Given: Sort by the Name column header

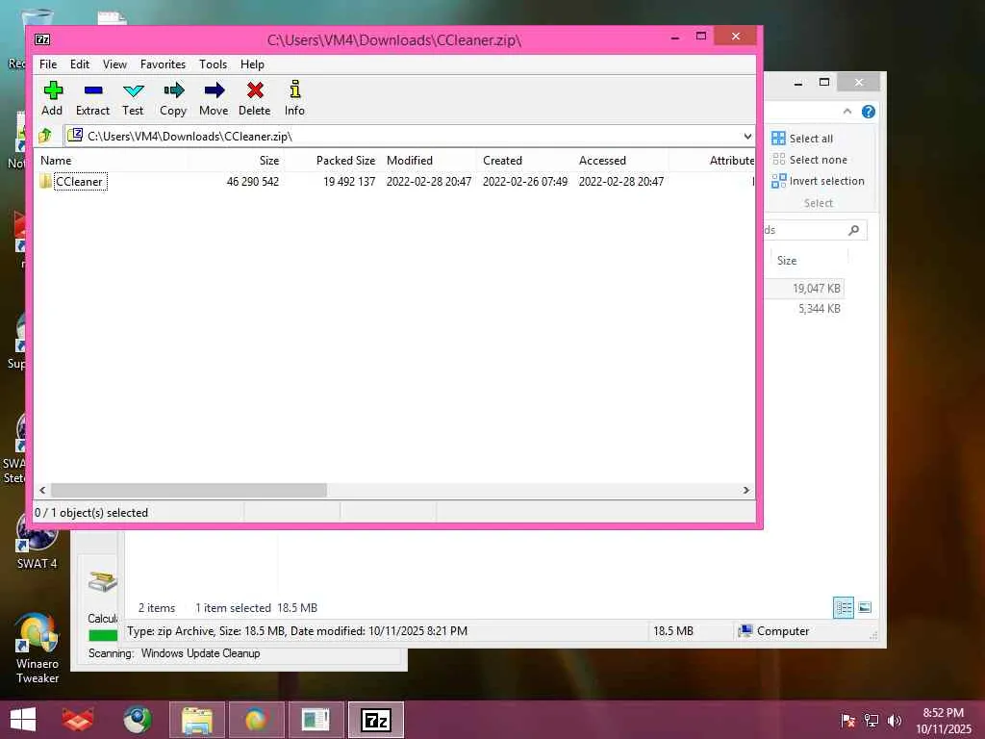Looking at the screenshot, I should coord(56,161).
